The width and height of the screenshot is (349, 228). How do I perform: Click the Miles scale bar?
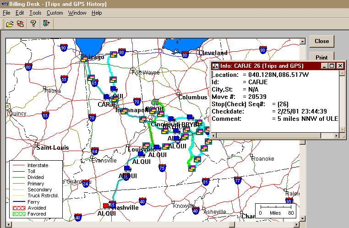[276, 211]
